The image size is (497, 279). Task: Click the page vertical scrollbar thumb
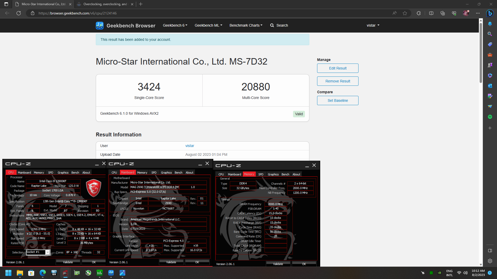point(481,53)
